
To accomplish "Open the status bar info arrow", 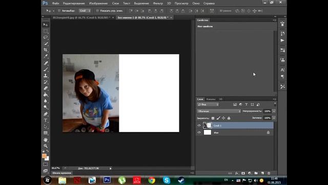I will (x=111, y=168).
